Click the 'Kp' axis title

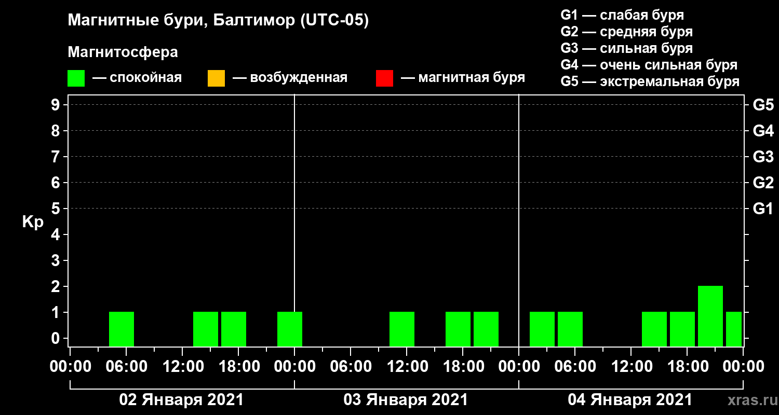coord(33,222)
